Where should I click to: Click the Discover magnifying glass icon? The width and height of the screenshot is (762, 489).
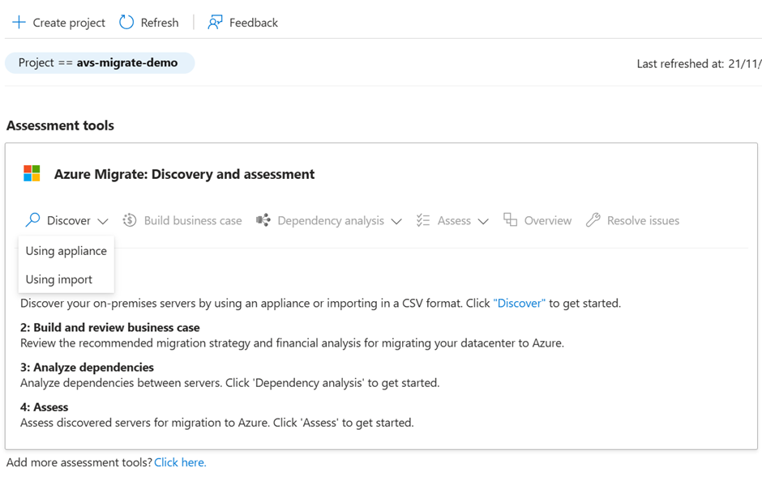[x=32, y=220]
